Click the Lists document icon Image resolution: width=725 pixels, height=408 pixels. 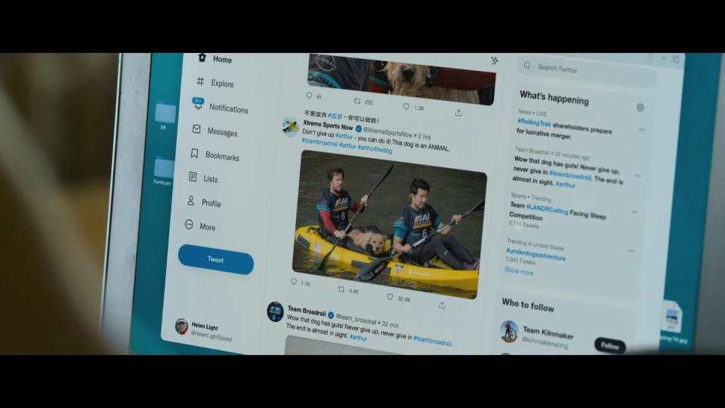193,177
